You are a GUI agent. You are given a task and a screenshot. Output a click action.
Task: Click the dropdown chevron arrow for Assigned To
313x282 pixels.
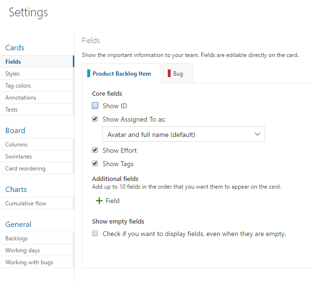[257, 134]
